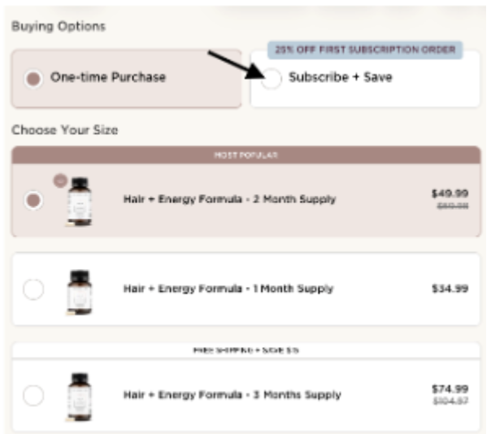Click the small round badge on 2 Month bottle

[60, 180]
